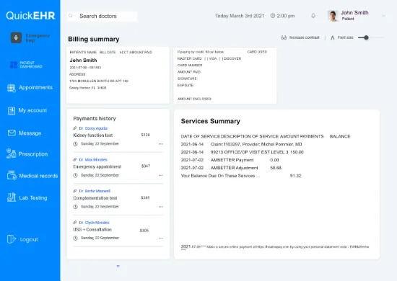Click patient name John Smith in billing card
This screenshot has width=397, height=281.
pyautogui.click(x=83, y=60)
